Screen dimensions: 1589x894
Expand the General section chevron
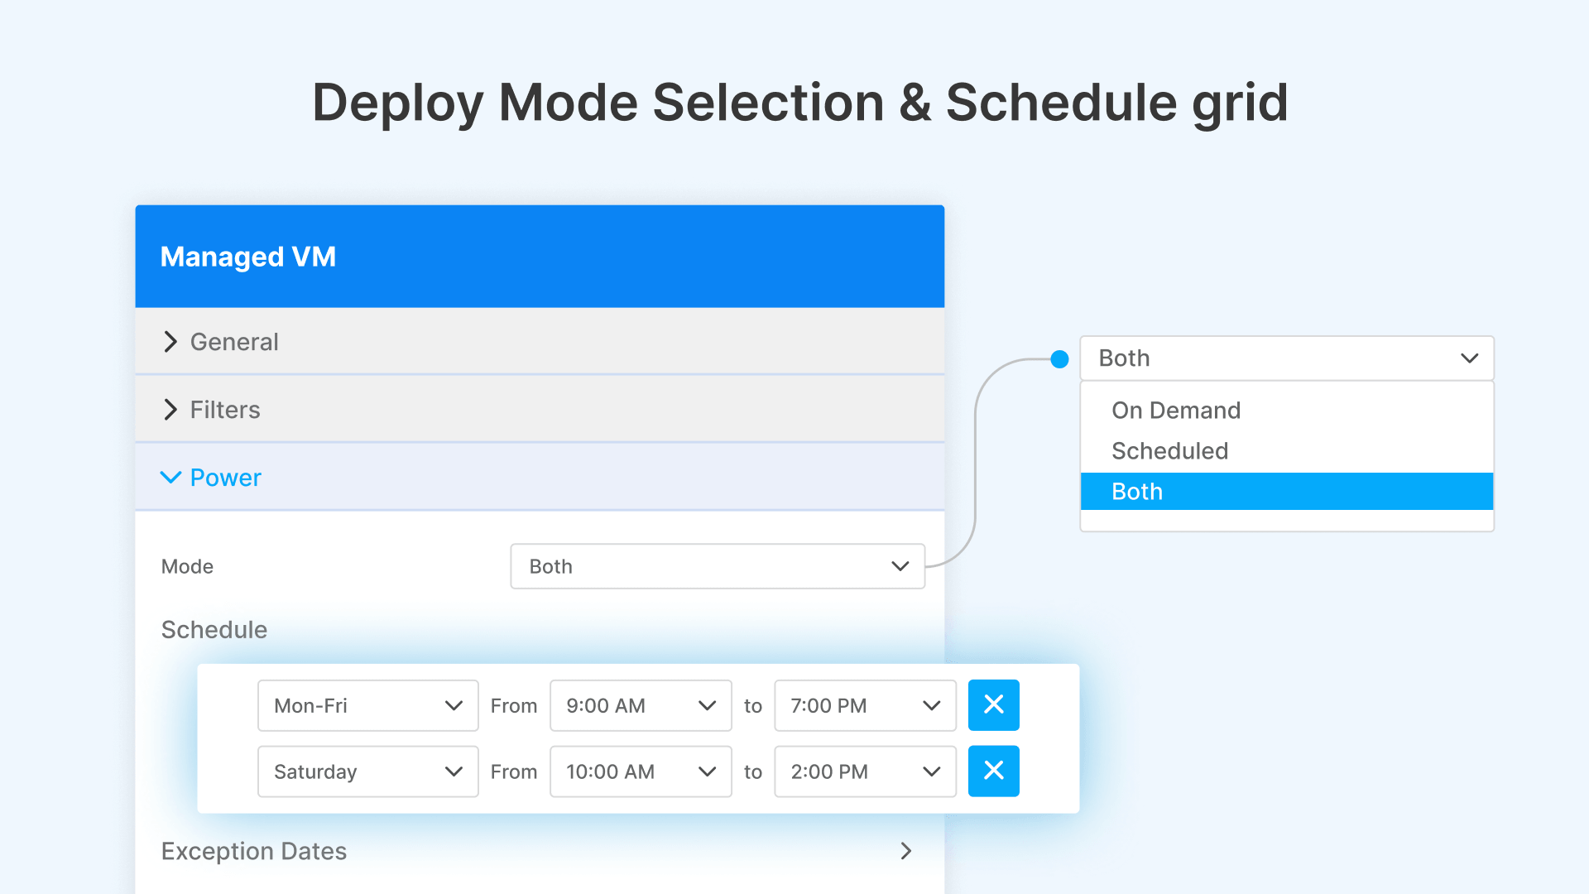coord(170,342)
